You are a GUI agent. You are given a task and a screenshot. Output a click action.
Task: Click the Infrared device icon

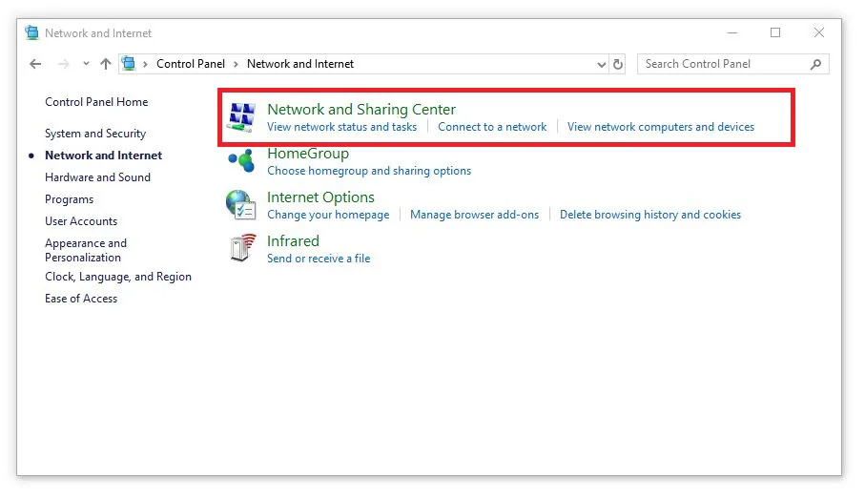pos(243,248)
